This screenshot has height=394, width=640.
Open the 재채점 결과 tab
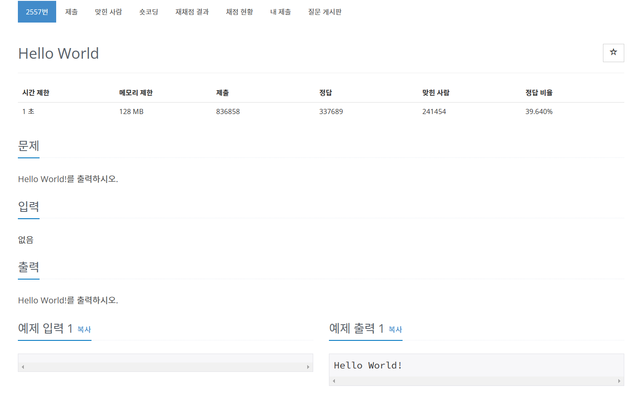(x=191, y=12)
